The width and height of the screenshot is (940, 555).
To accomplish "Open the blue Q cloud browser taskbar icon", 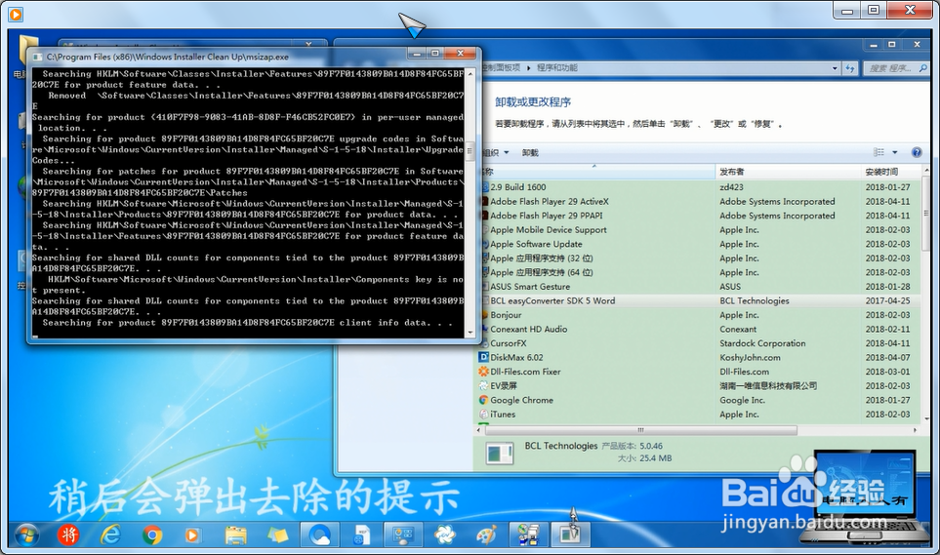I will (x=319, y=534).
